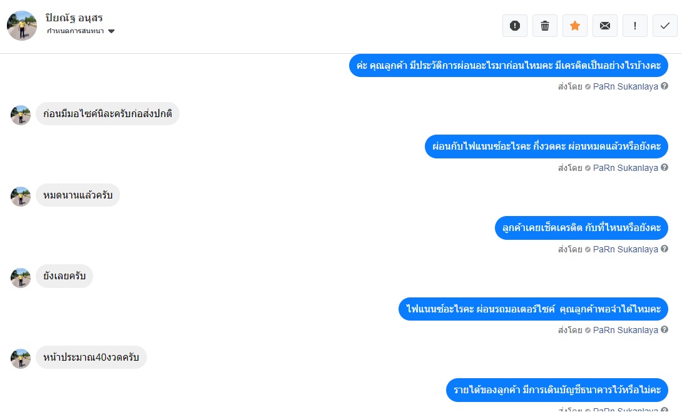This screenshot has height=412, width=682.
Task: Click avatar beside หมดนานแล้วครับ message
Action: [21, 197]
